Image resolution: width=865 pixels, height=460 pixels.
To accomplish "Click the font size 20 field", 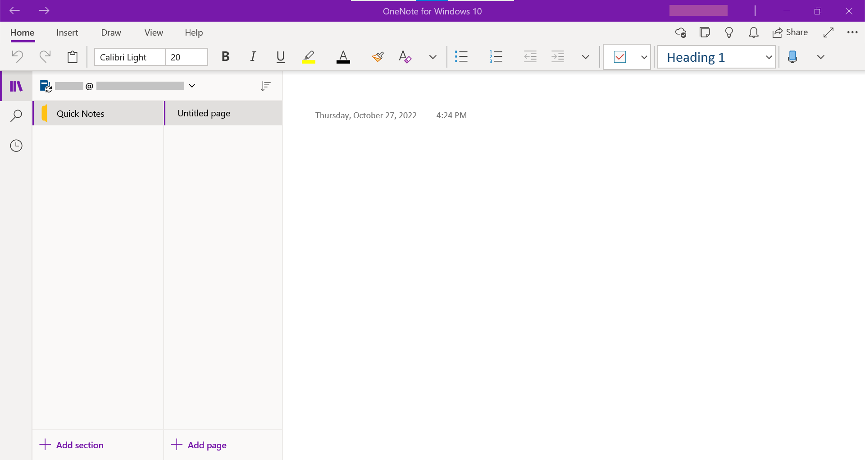I will (x=186, y=57).
